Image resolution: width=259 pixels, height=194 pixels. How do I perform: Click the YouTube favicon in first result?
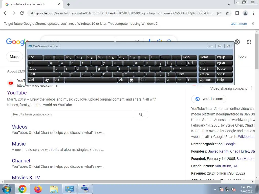click(x=11, y=83)
